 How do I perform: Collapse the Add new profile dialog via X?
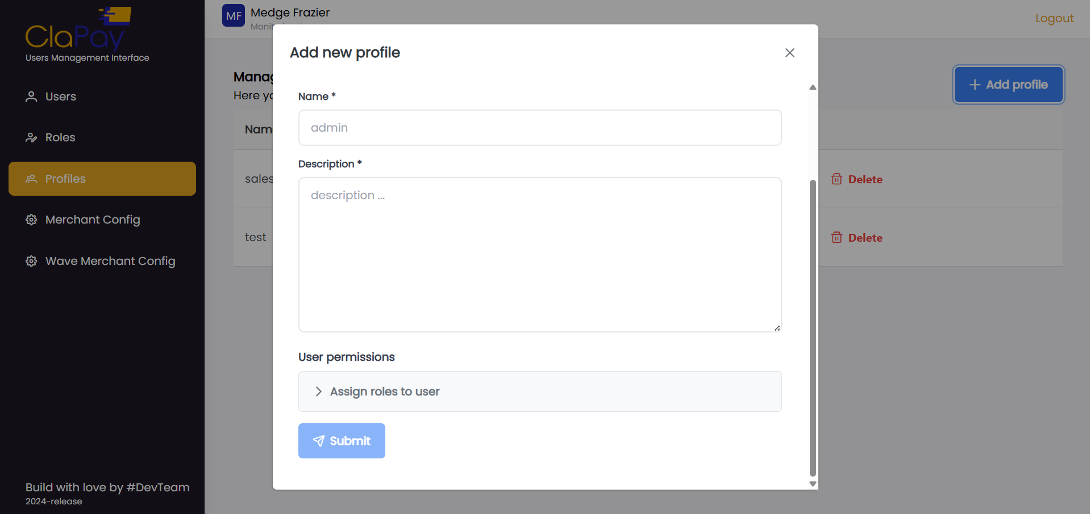[789, 52]
